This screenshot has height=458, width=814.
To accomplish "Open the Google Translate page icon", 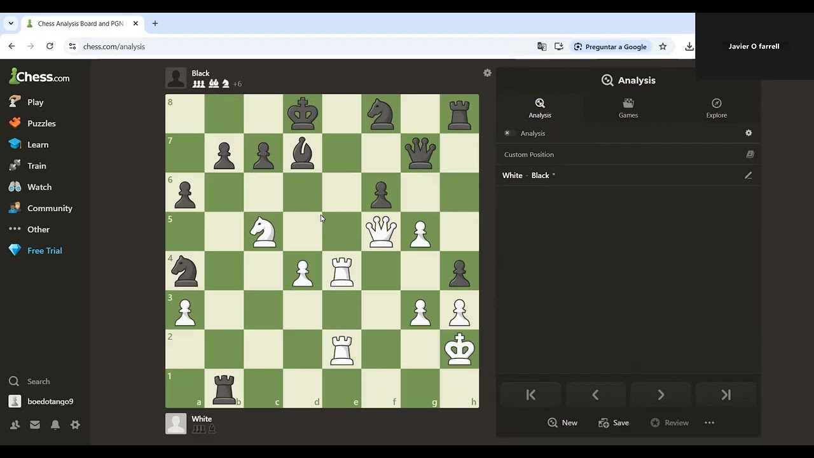I will coord(542,46).
